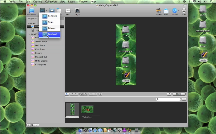Open the Collection menu
The image size is (216, 134).
51,2
